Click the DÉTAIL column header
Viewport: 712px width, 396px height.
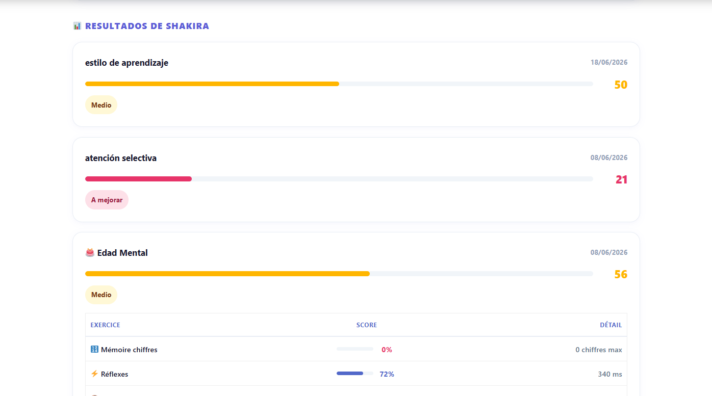pyautogui.click(x=611, y=325)
